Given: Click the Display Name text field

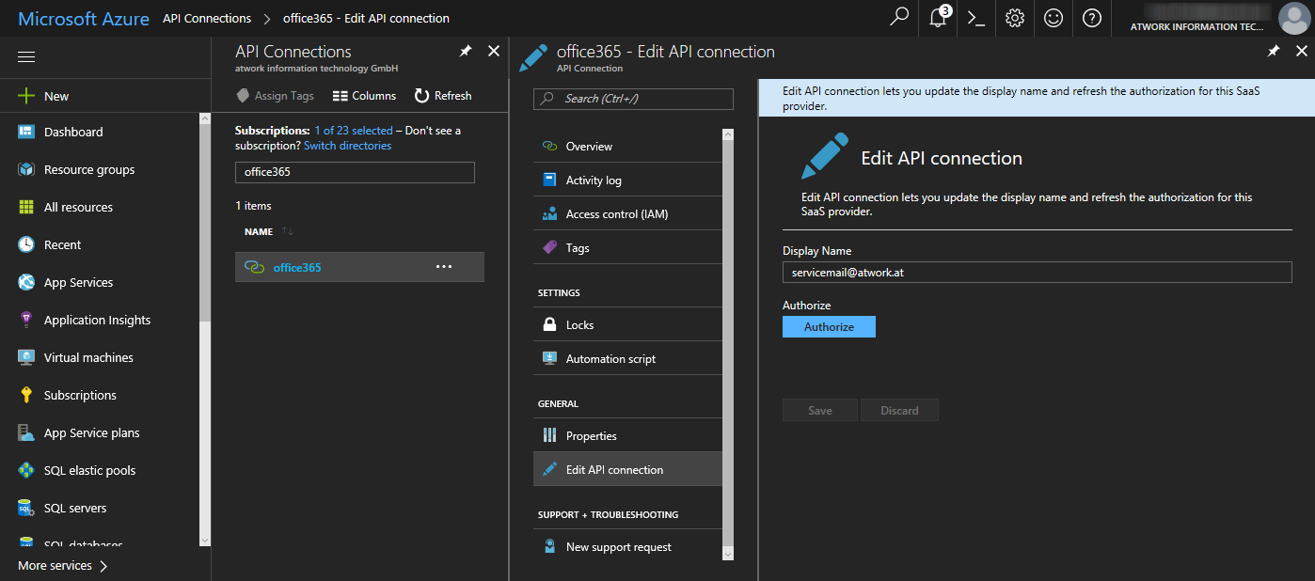Looking at the screenshot, I should (1037, 272).
